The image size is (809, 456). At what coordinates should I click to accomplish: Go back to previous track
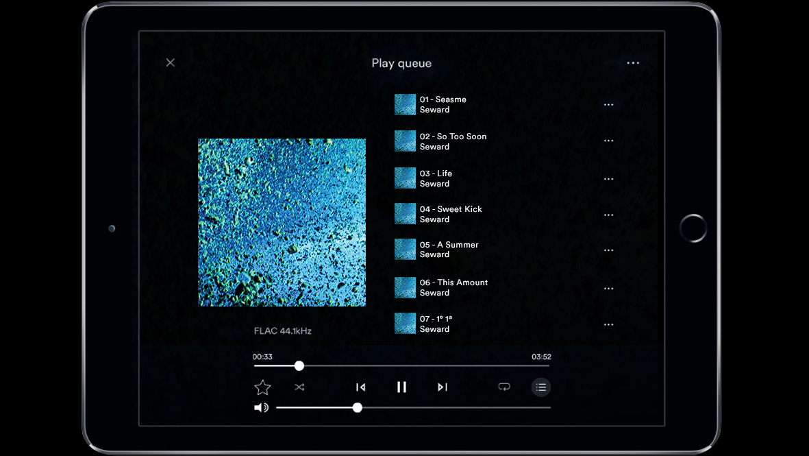(360, 387)
